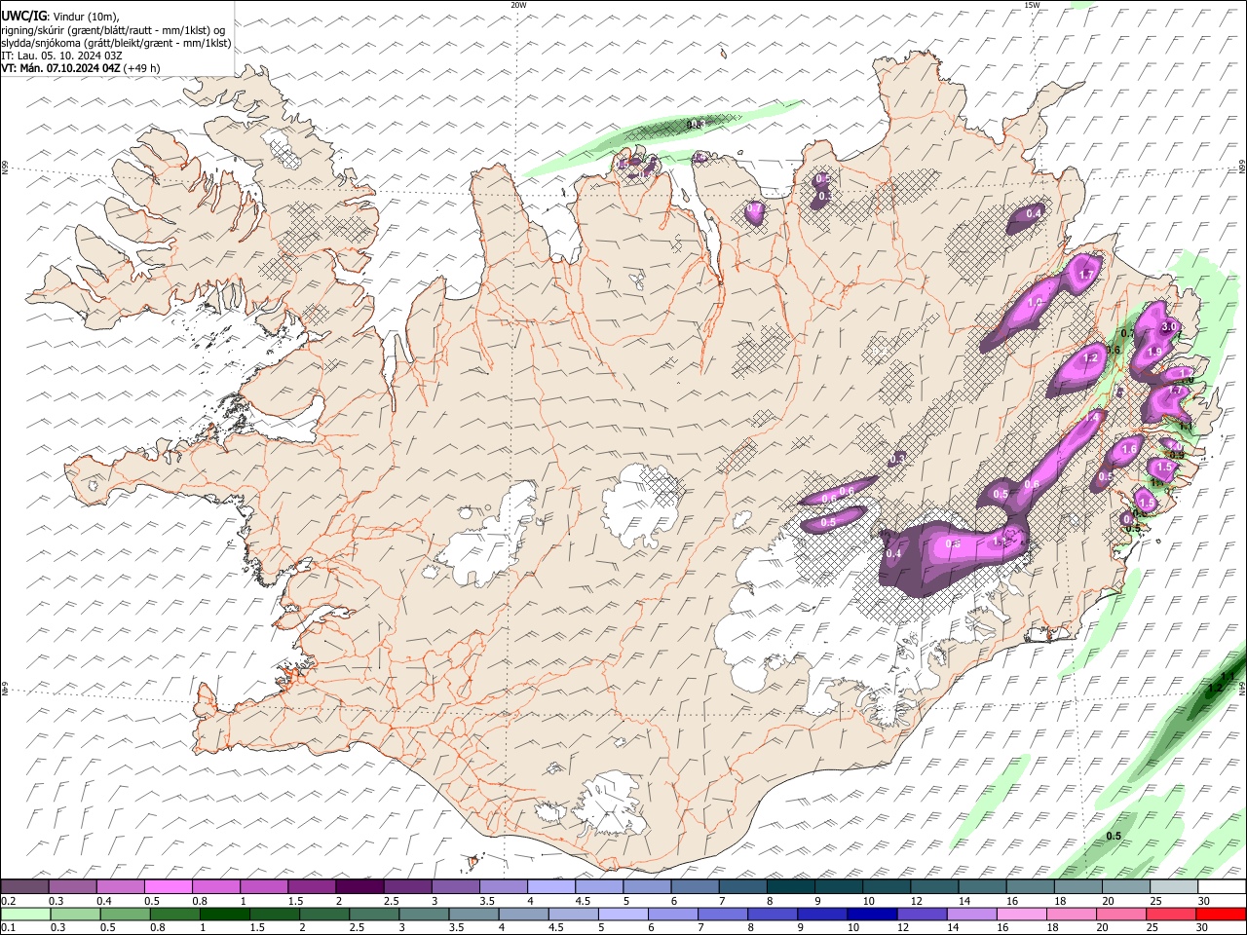Click the 1.9 precipitation value on the map
Image resolution: width=1247 pixels, height=935 pixels.
coord(1155,352)
